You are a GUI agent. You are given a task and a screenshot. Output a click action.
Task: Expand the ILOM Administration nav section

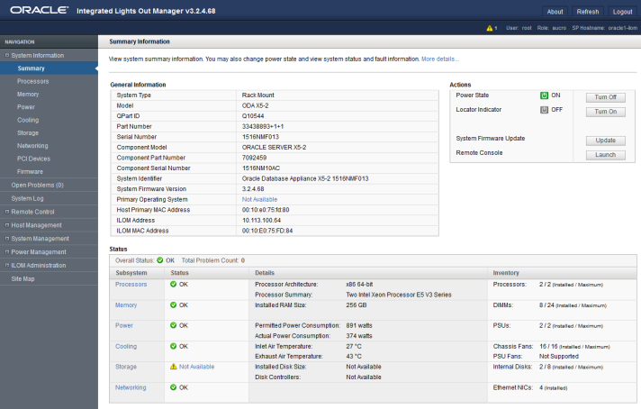click(7, 266)
